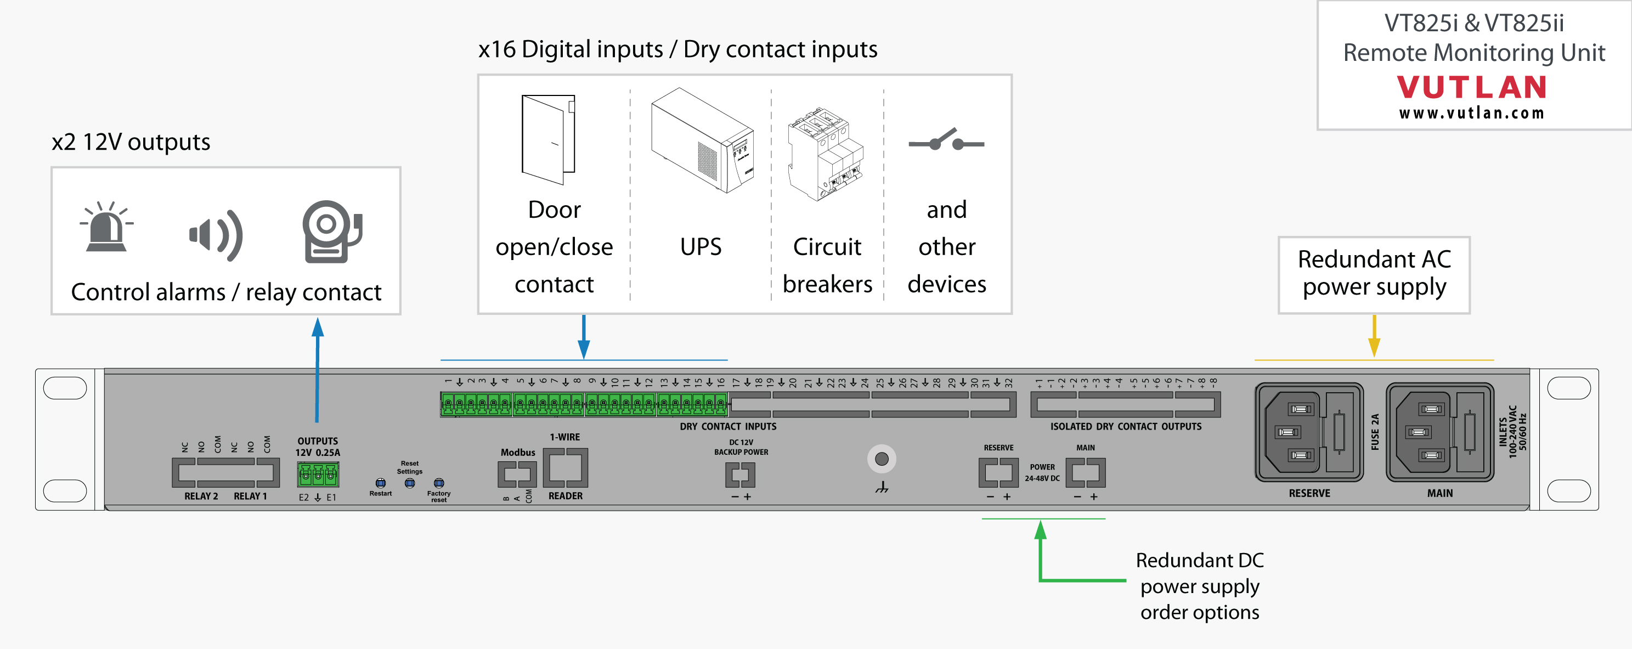The image size is (1632, 649).
Task: Click the www.vutlan.com web address
Action: pyautogui.click(x=1472, y=114)
